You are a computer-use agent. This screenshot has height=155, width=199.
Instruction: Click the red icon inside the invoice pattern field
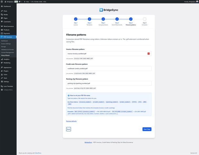[x=149, y=54]
